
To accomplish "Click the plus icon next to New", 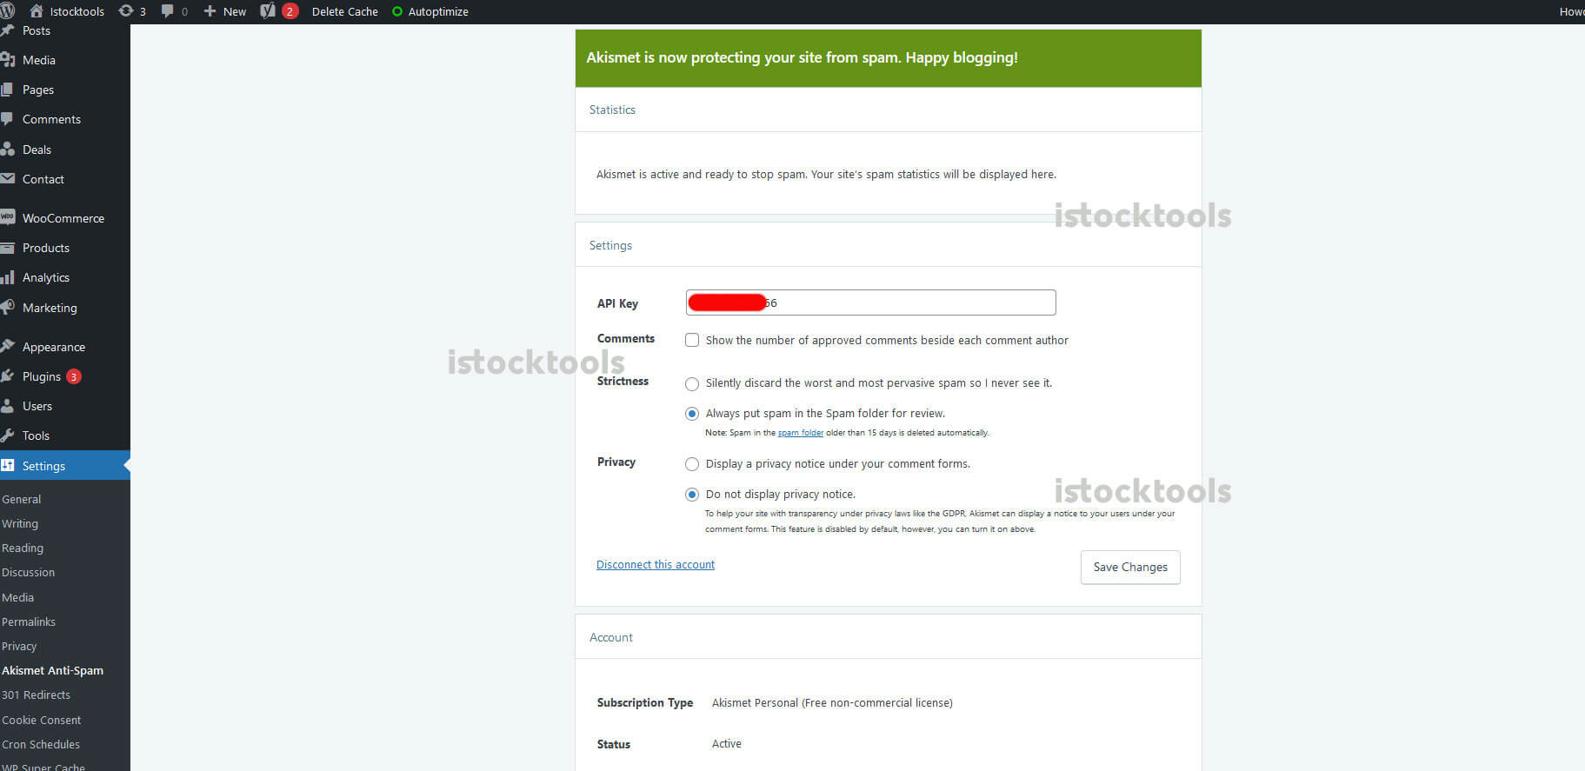I will pyautogui.click(x=210, y=10).
